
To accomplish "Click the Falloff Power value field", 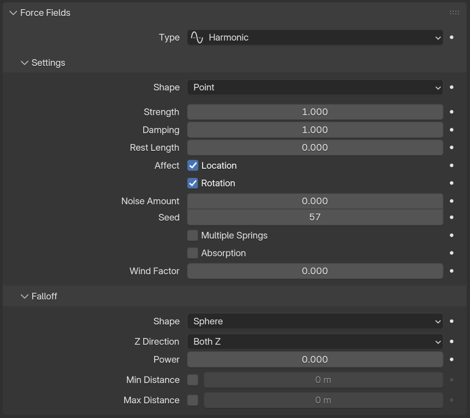I will (315, 359).
